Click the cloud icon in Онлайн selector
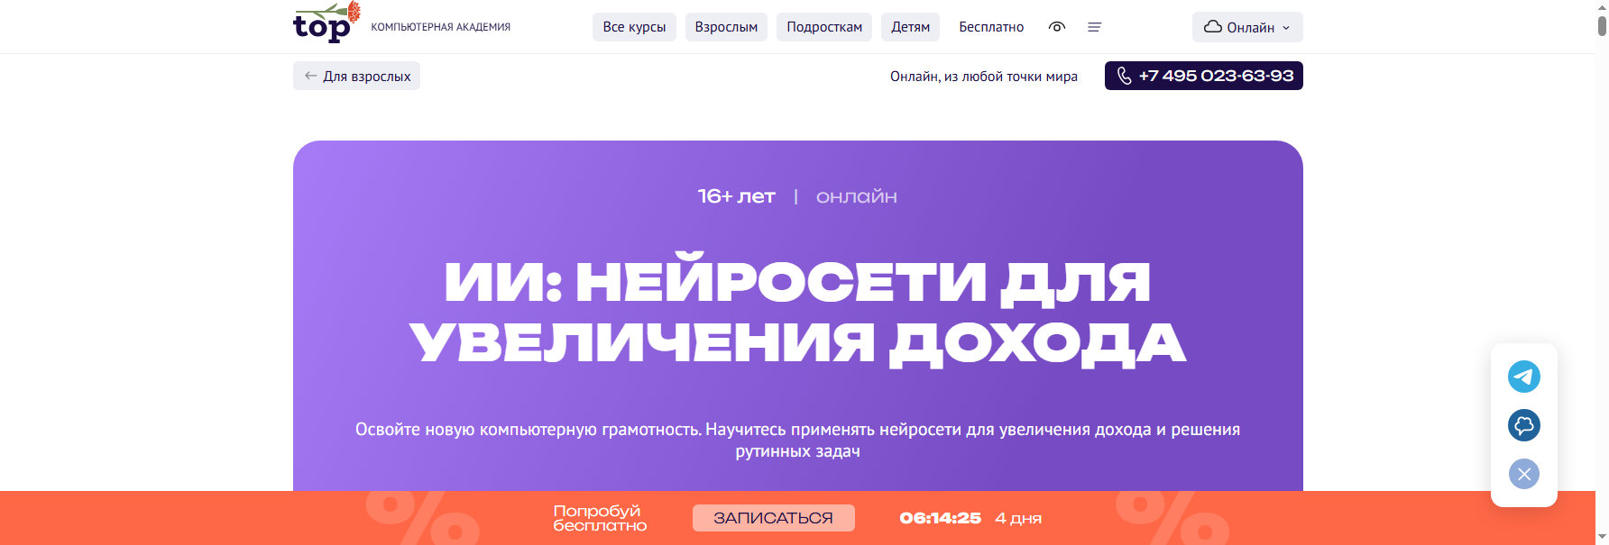Image resolution: width=1609 pixels, height=545 pixels. 1213,27
